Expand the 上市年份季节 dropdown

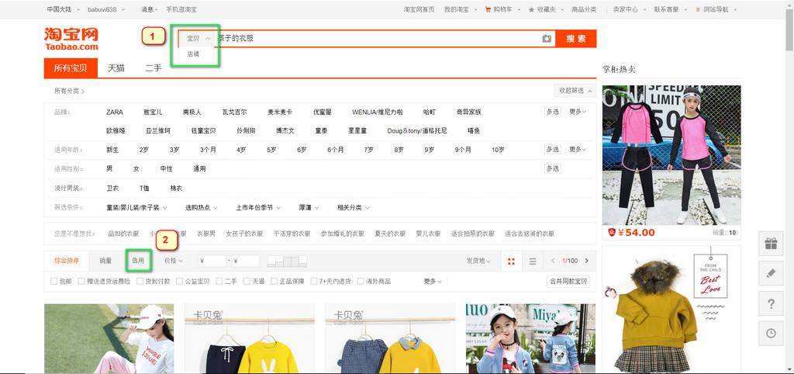pyautogui.click(x=258, y=207)
